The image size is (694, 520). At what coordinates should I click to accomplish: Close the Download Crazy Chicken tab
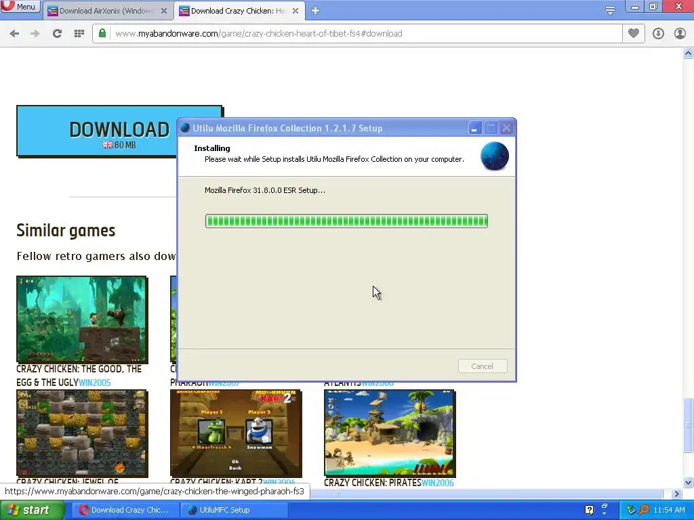[x=295, y=11]
